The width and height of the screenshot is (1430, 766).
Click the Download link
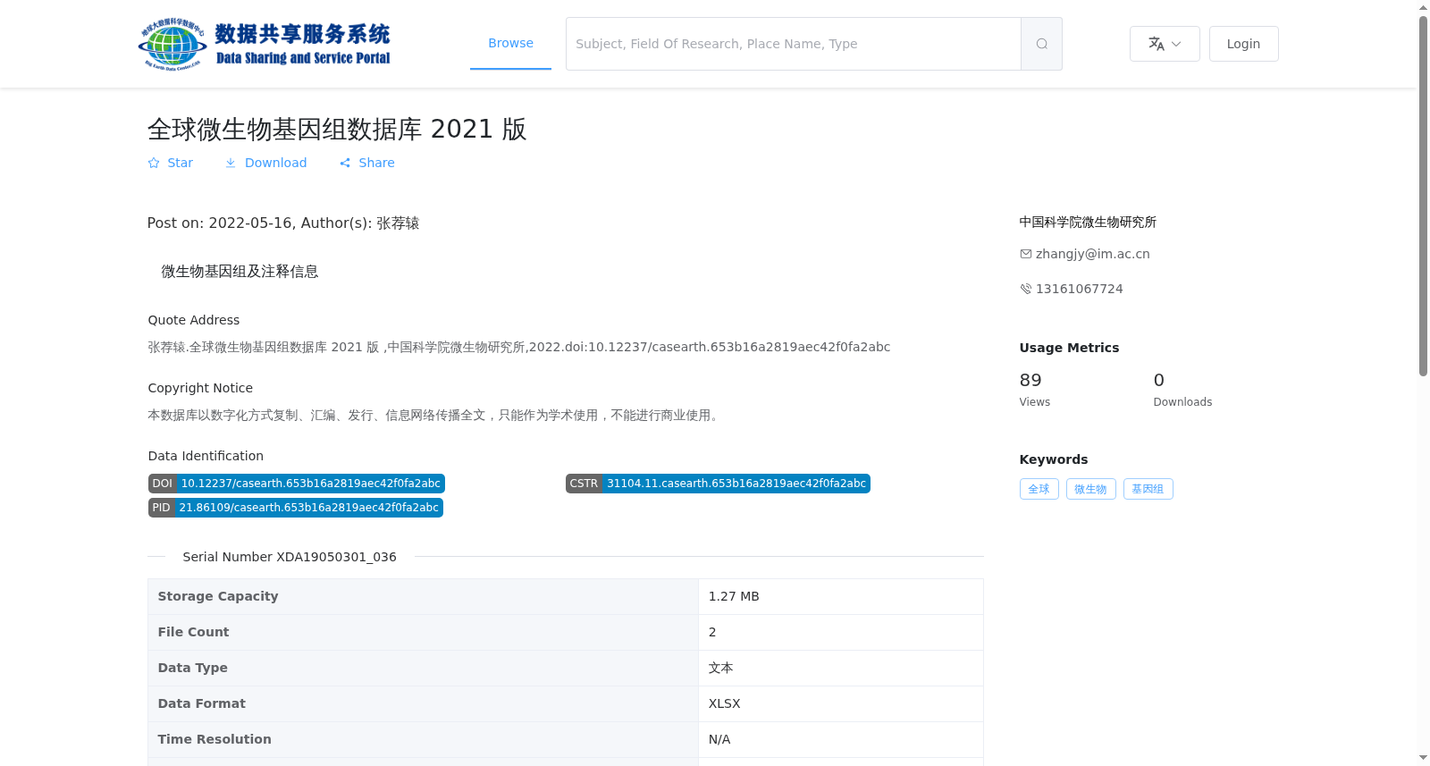click(265, 163)
